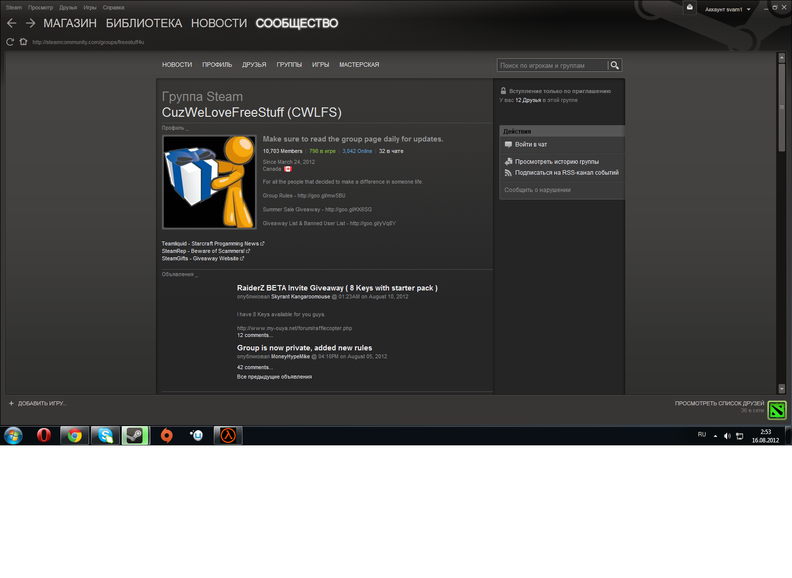Click ПРОСМОТРЕТЬ СПИСОК ДРУЗЕЙ
Viewport: 792px width, 578px height.
tap(720, 403)
